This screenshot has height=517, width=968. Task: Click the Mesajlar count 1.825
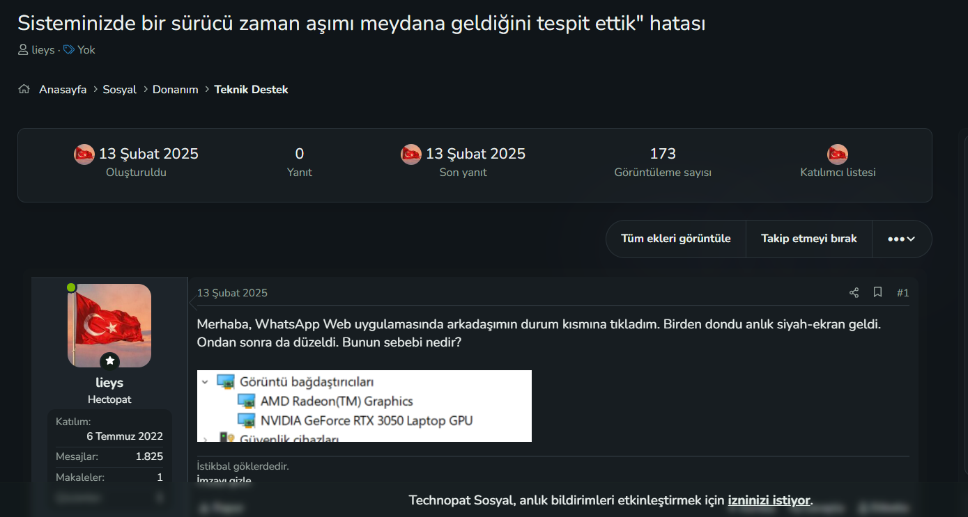pos(149,456)
